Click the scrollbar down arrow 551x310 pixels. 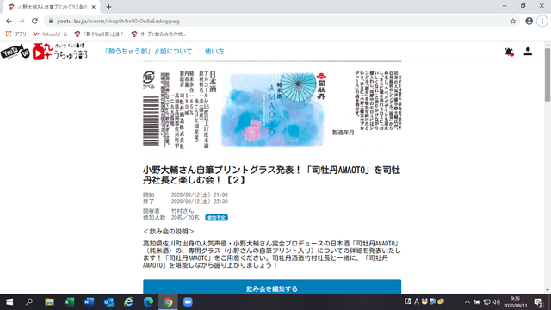548,290
